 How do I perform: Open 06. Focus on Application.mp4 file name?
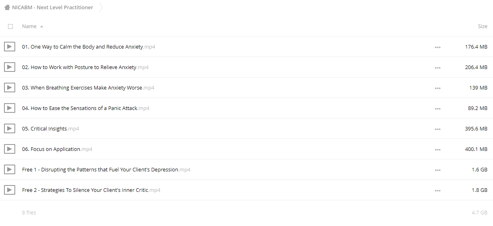pos(57,149)
